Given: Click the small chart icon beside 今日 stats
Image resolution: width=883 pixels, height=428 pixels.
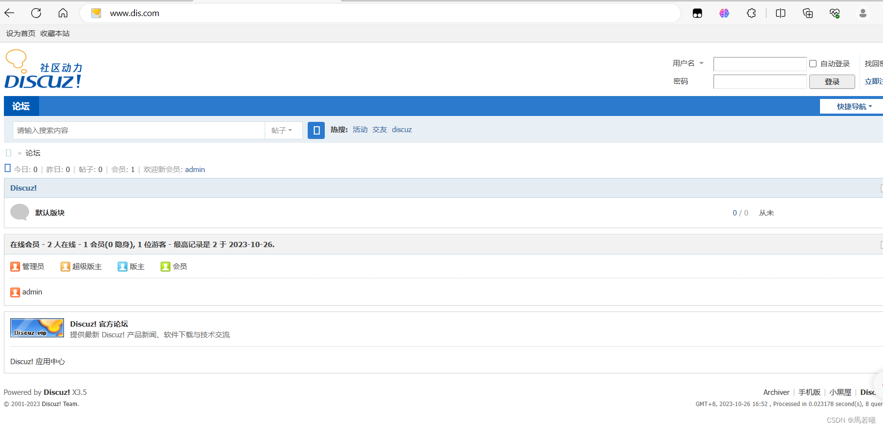Looking at the screenshot, I should (7, 168).
